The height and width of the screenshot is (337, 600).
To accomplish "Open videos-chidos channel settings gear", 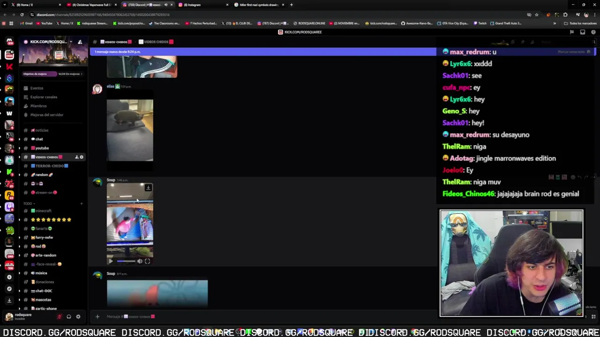I will (x=82, y=157).
